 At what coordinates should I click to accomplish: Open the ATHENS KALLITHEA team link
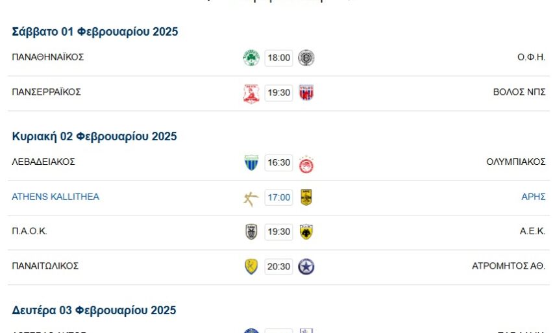tap(56, 197)
